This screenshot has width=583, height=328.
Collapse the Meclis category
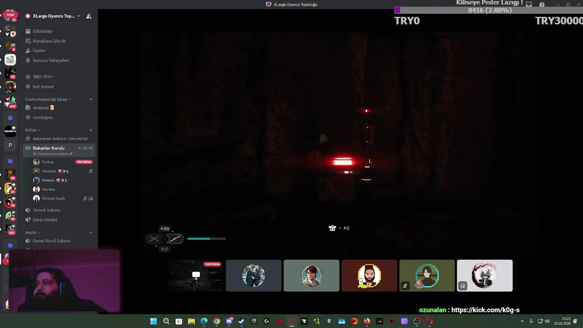click(x=32, y=232)
